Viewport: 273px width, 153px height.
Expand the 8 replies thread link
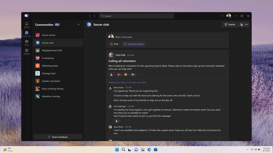pyautogui.click(x=127, y=82)
